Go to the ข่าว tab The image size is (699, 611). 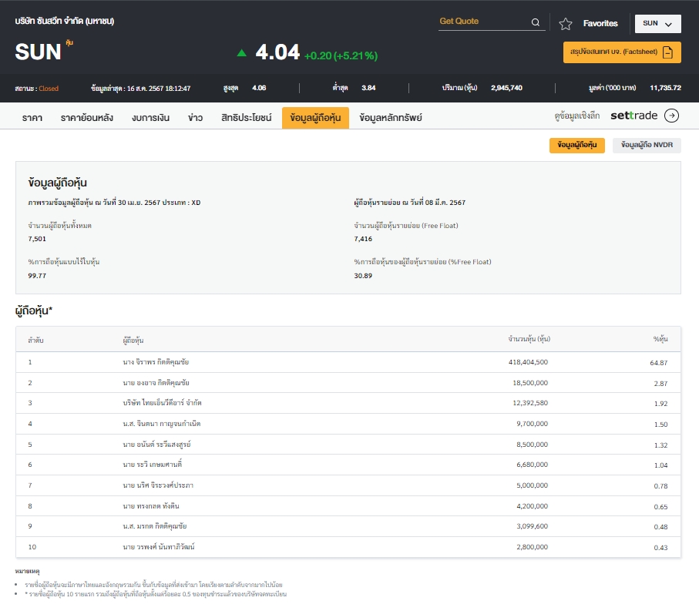195,118
